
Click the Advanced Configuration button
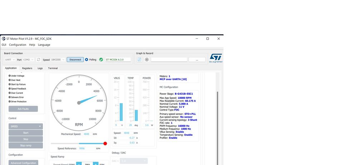pyautogui.click(x=24, y=163)
